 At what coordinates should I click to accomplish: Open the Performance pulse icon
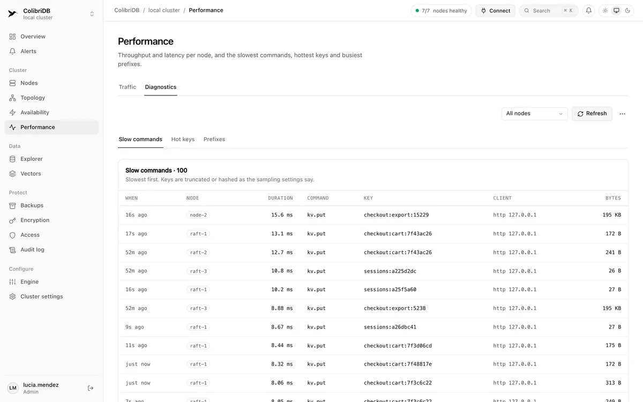[x=12, y=127]
